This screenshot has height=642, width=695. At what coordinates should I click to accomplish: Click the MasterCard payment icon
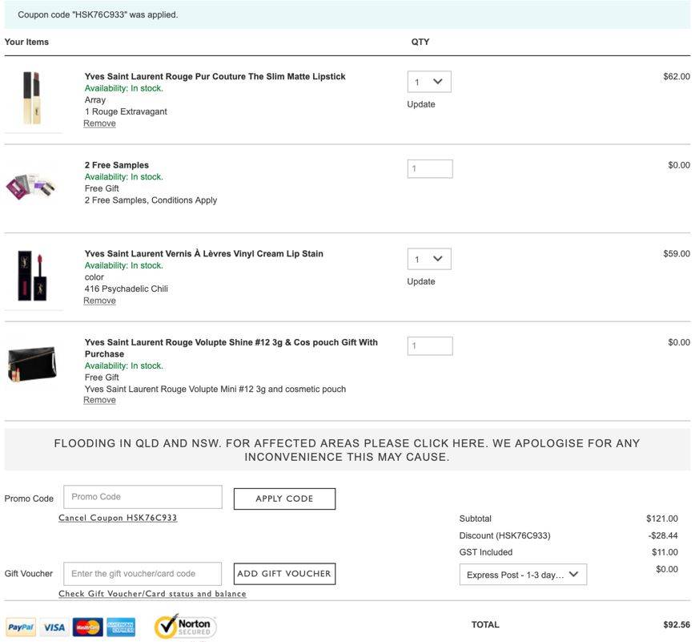point(88,627)
